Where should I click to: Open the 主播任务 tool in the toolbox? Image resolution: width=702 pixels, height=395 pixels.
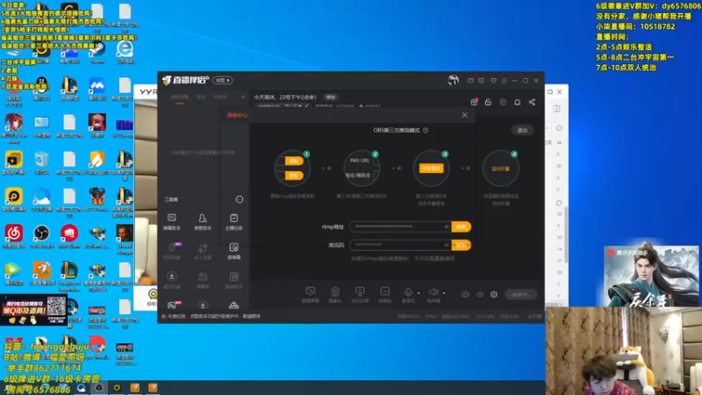pos(233,222)
